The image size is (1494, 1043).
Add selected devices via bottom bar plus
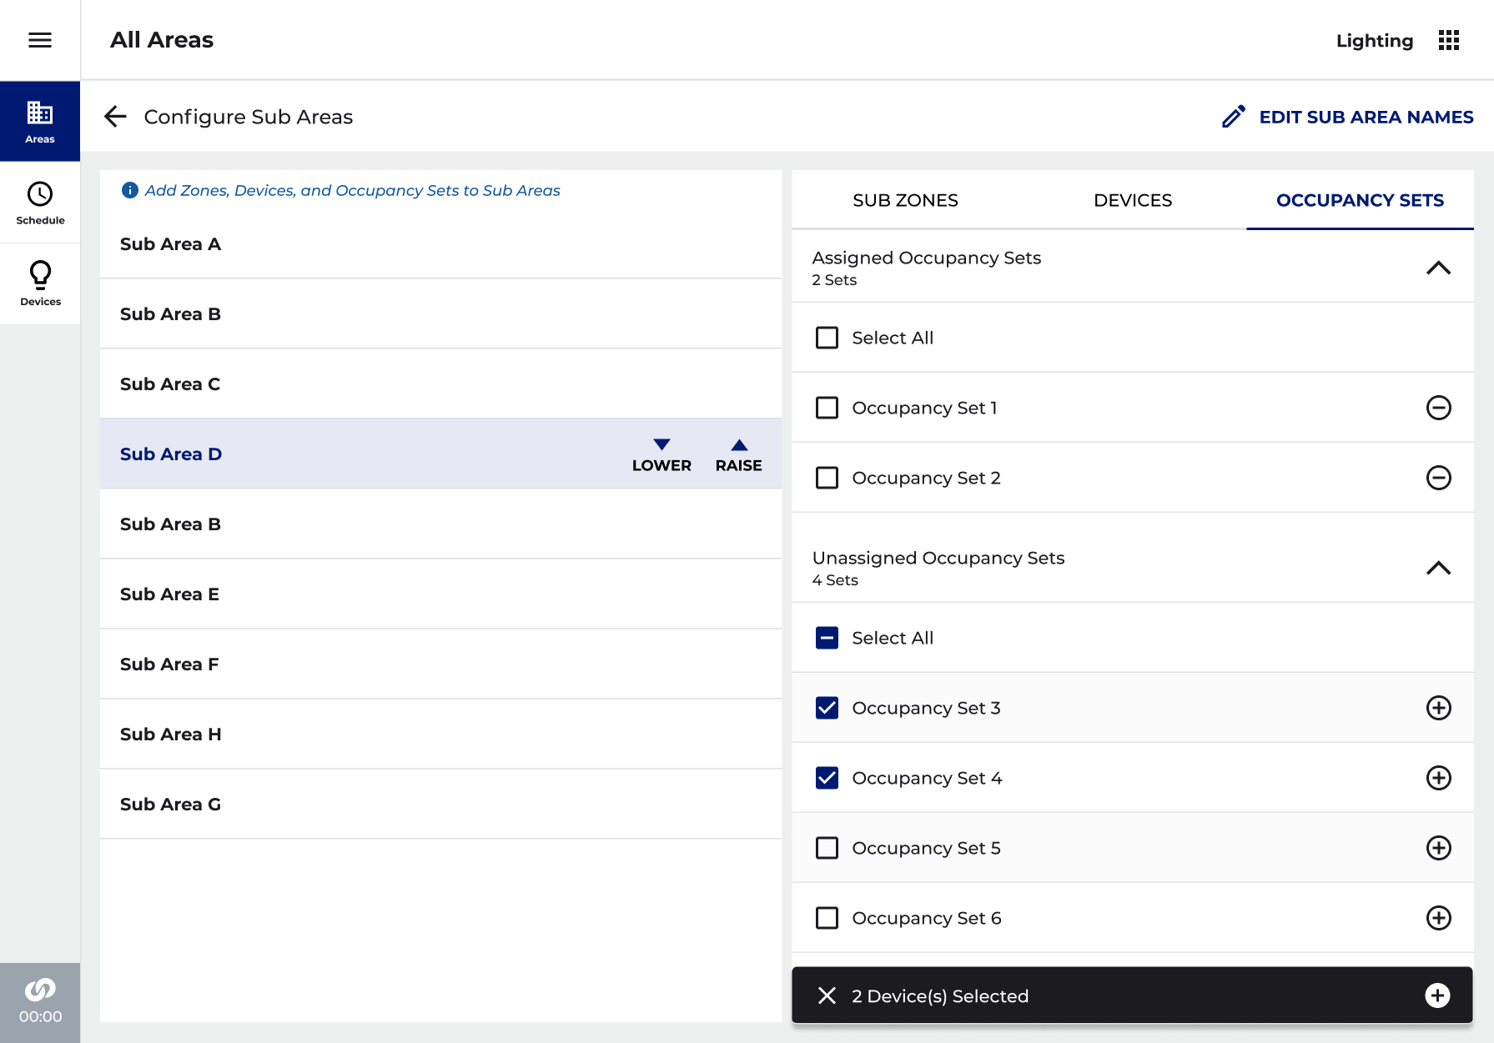1437,995
